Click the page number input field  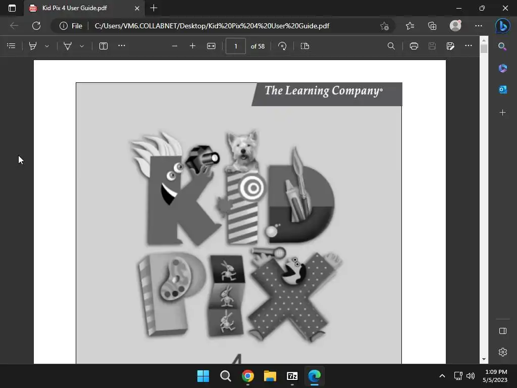[236, 46]
